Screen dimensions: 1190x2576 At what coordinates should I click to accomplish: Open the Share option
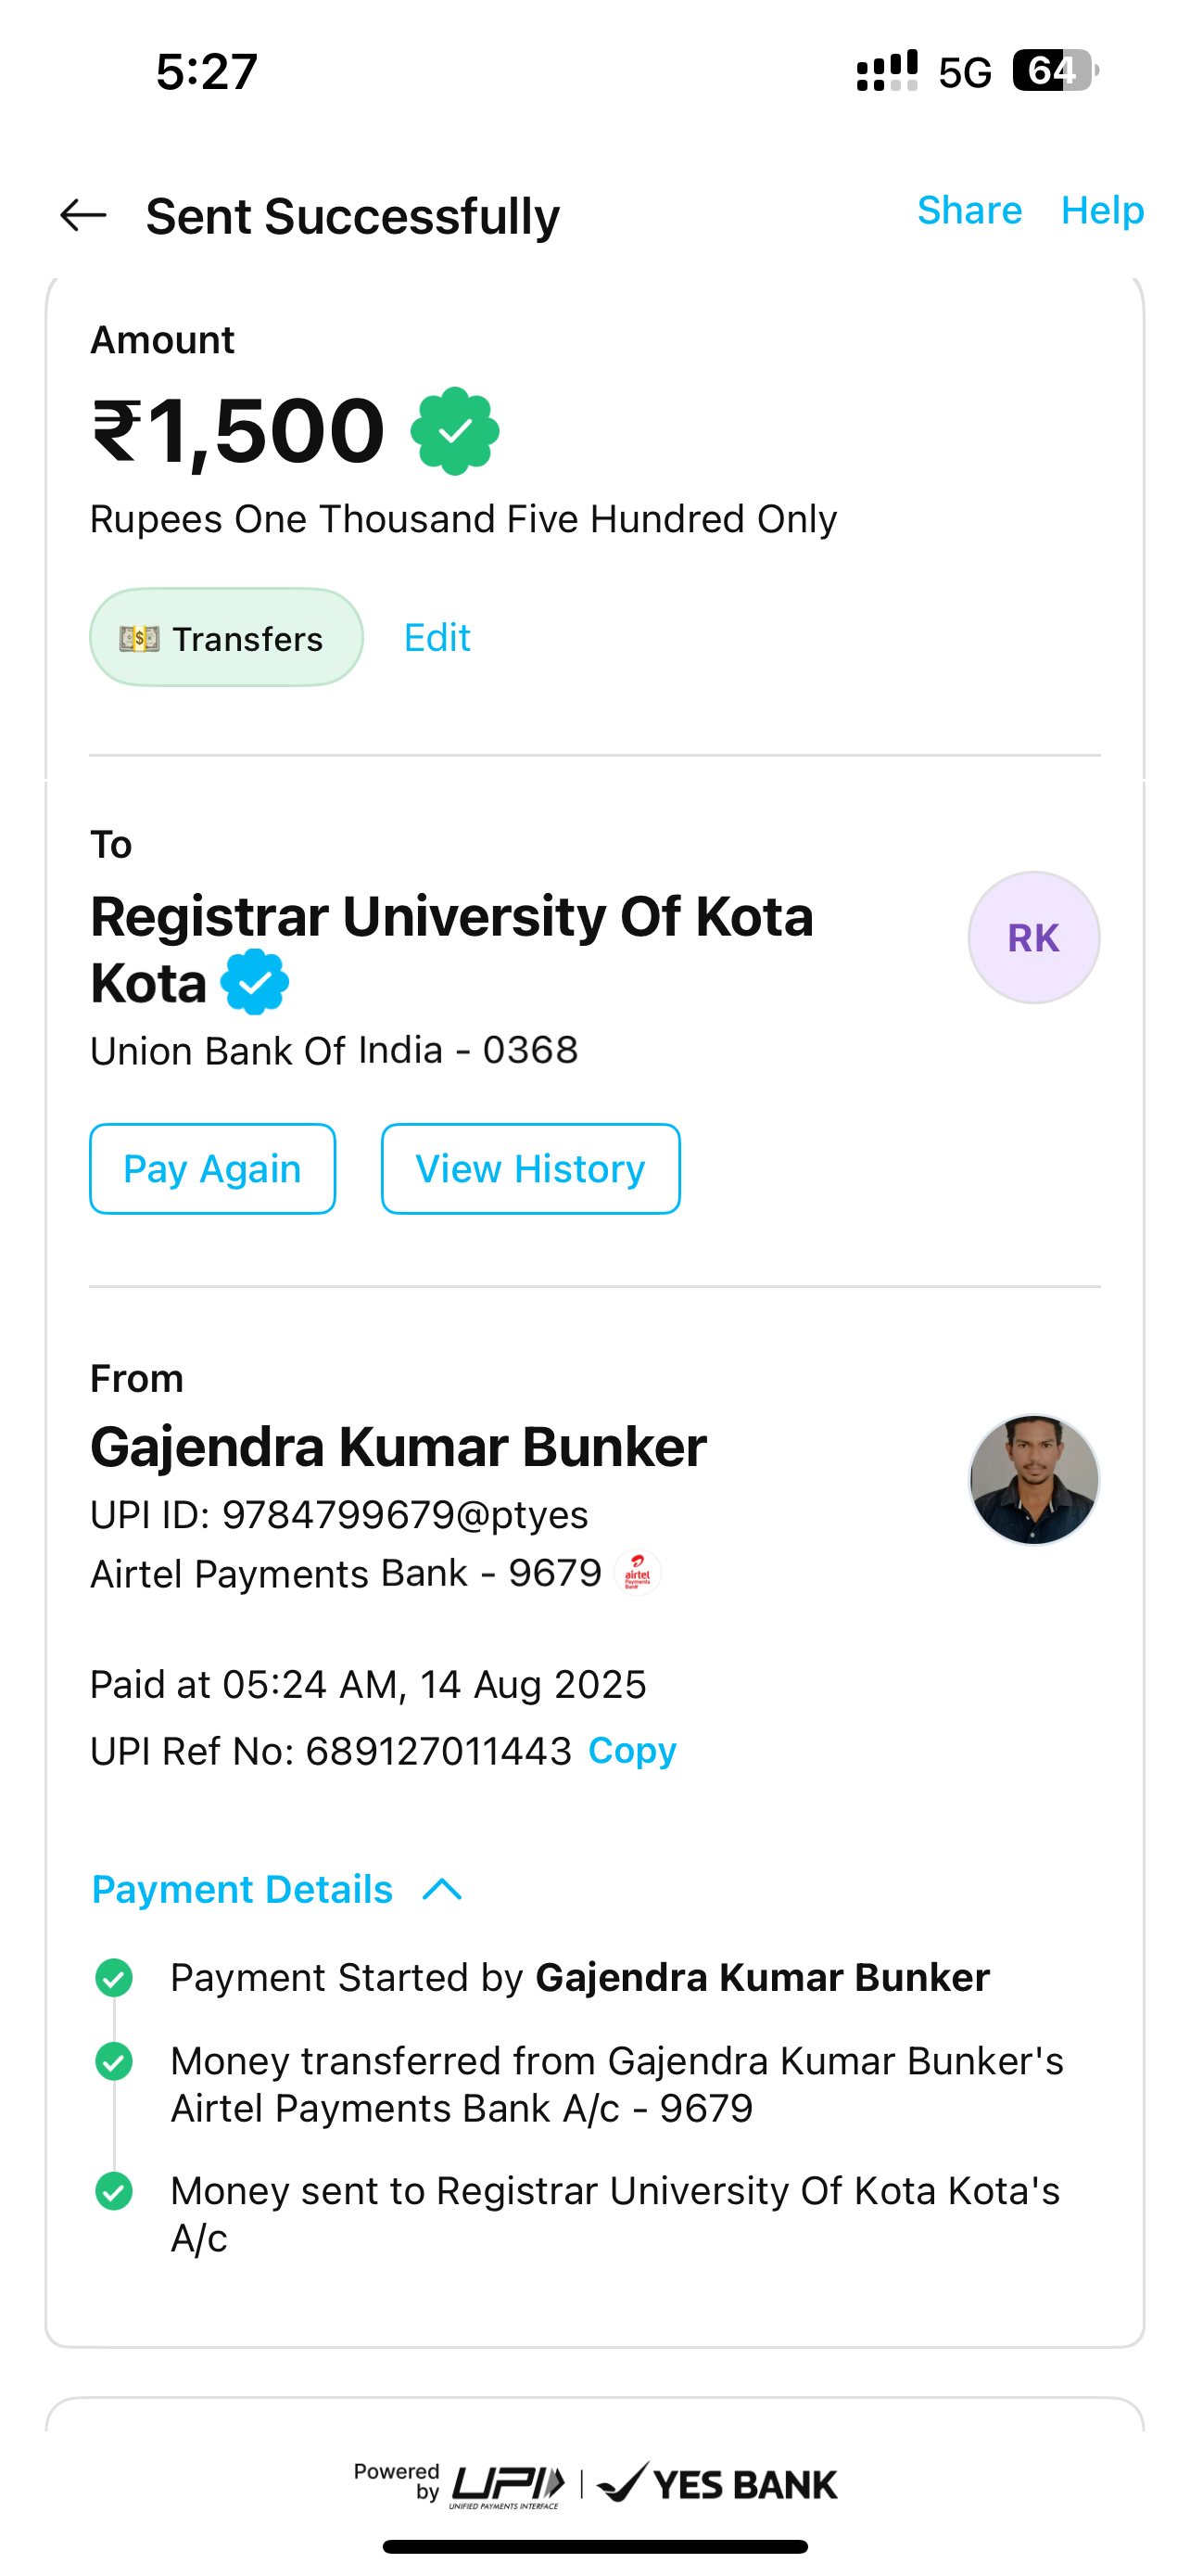(x=969, y=211)
